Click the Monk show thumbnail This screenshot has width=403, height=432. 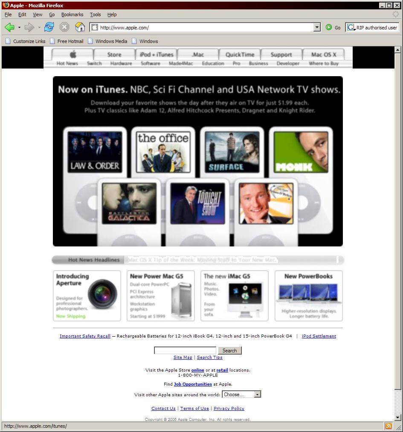point(301,152)
